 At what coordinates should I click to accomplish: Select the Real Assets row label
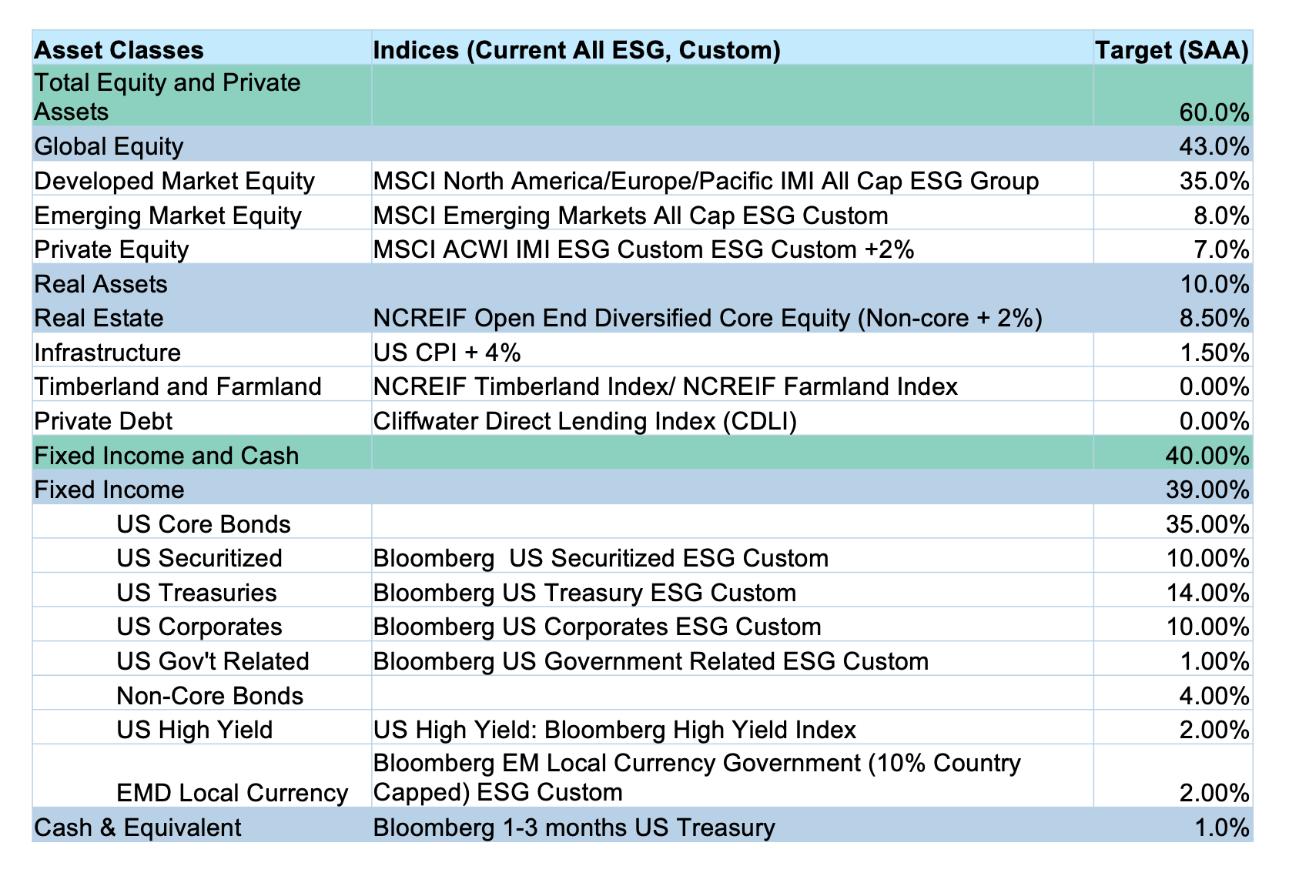click(x=101, y=284)
